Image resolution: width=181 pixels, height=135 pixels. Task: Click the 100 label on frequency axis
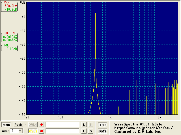tap(61, 117)
